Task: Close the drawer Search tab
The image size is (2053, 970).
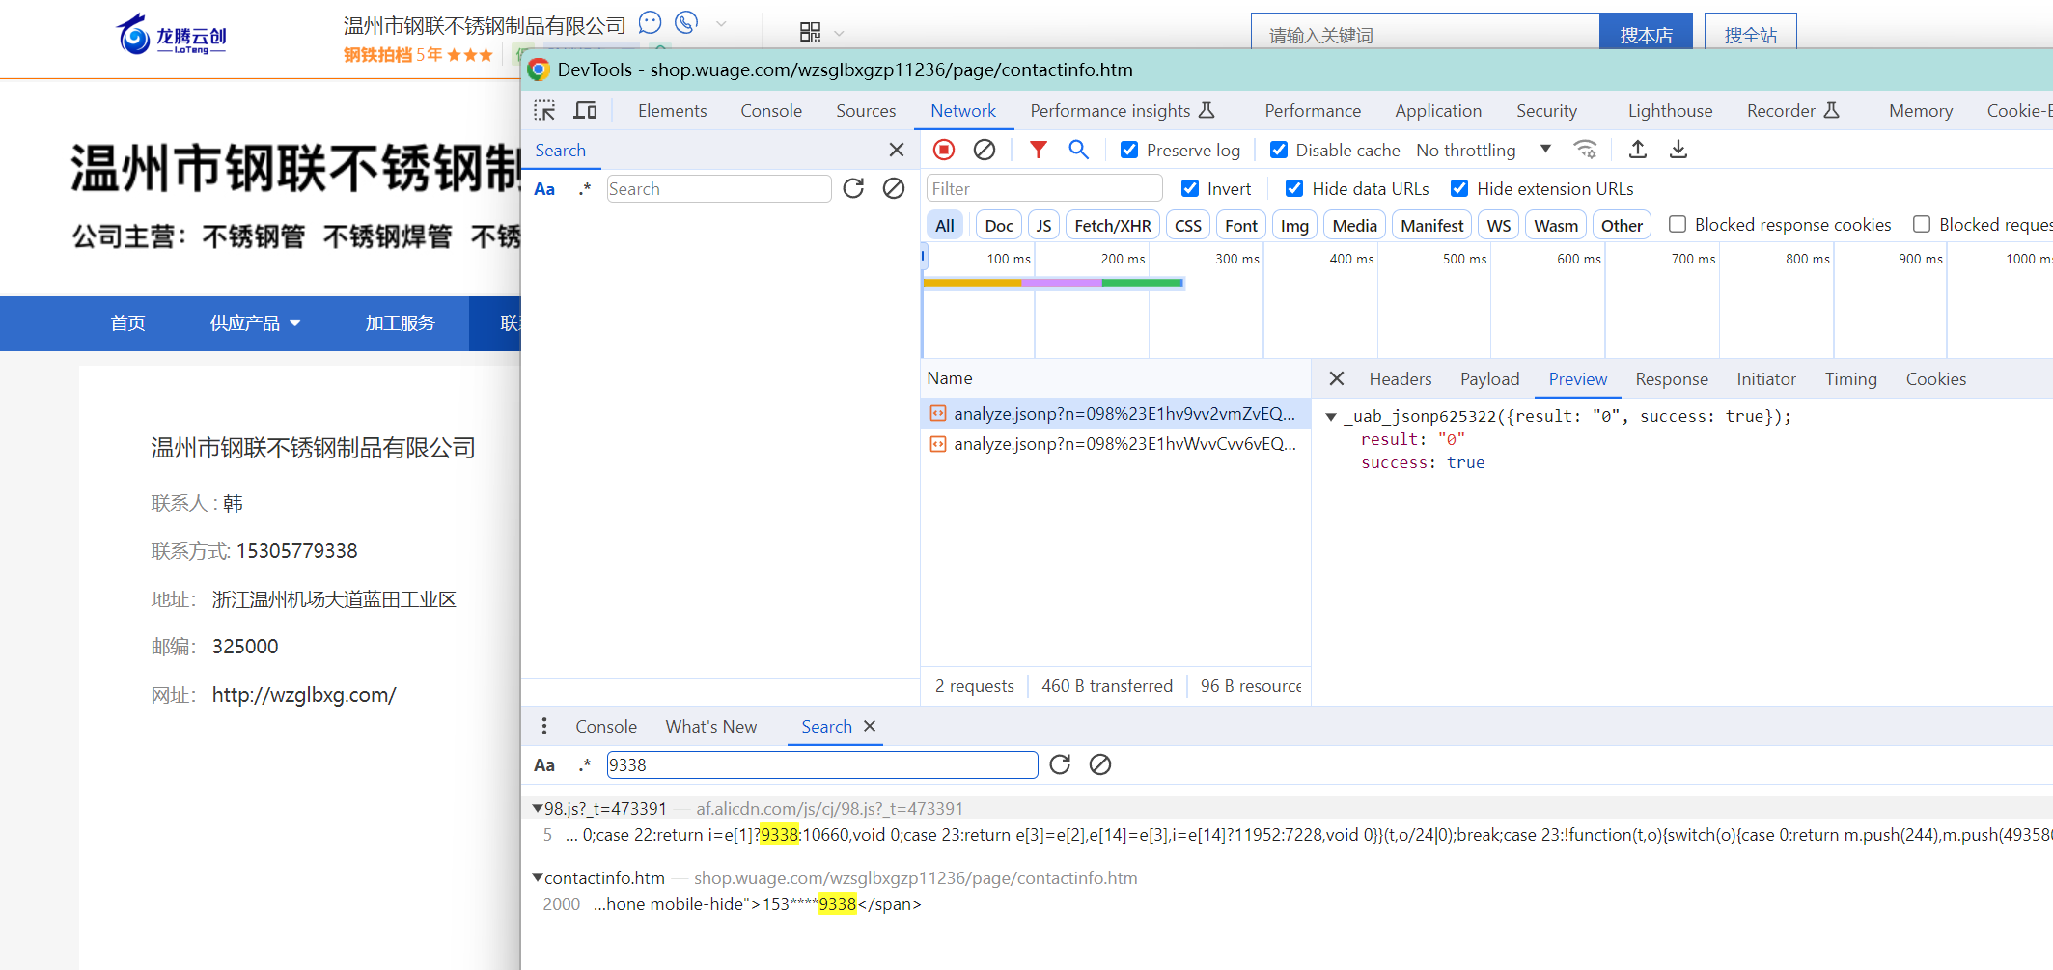Action: coord(870,726)
